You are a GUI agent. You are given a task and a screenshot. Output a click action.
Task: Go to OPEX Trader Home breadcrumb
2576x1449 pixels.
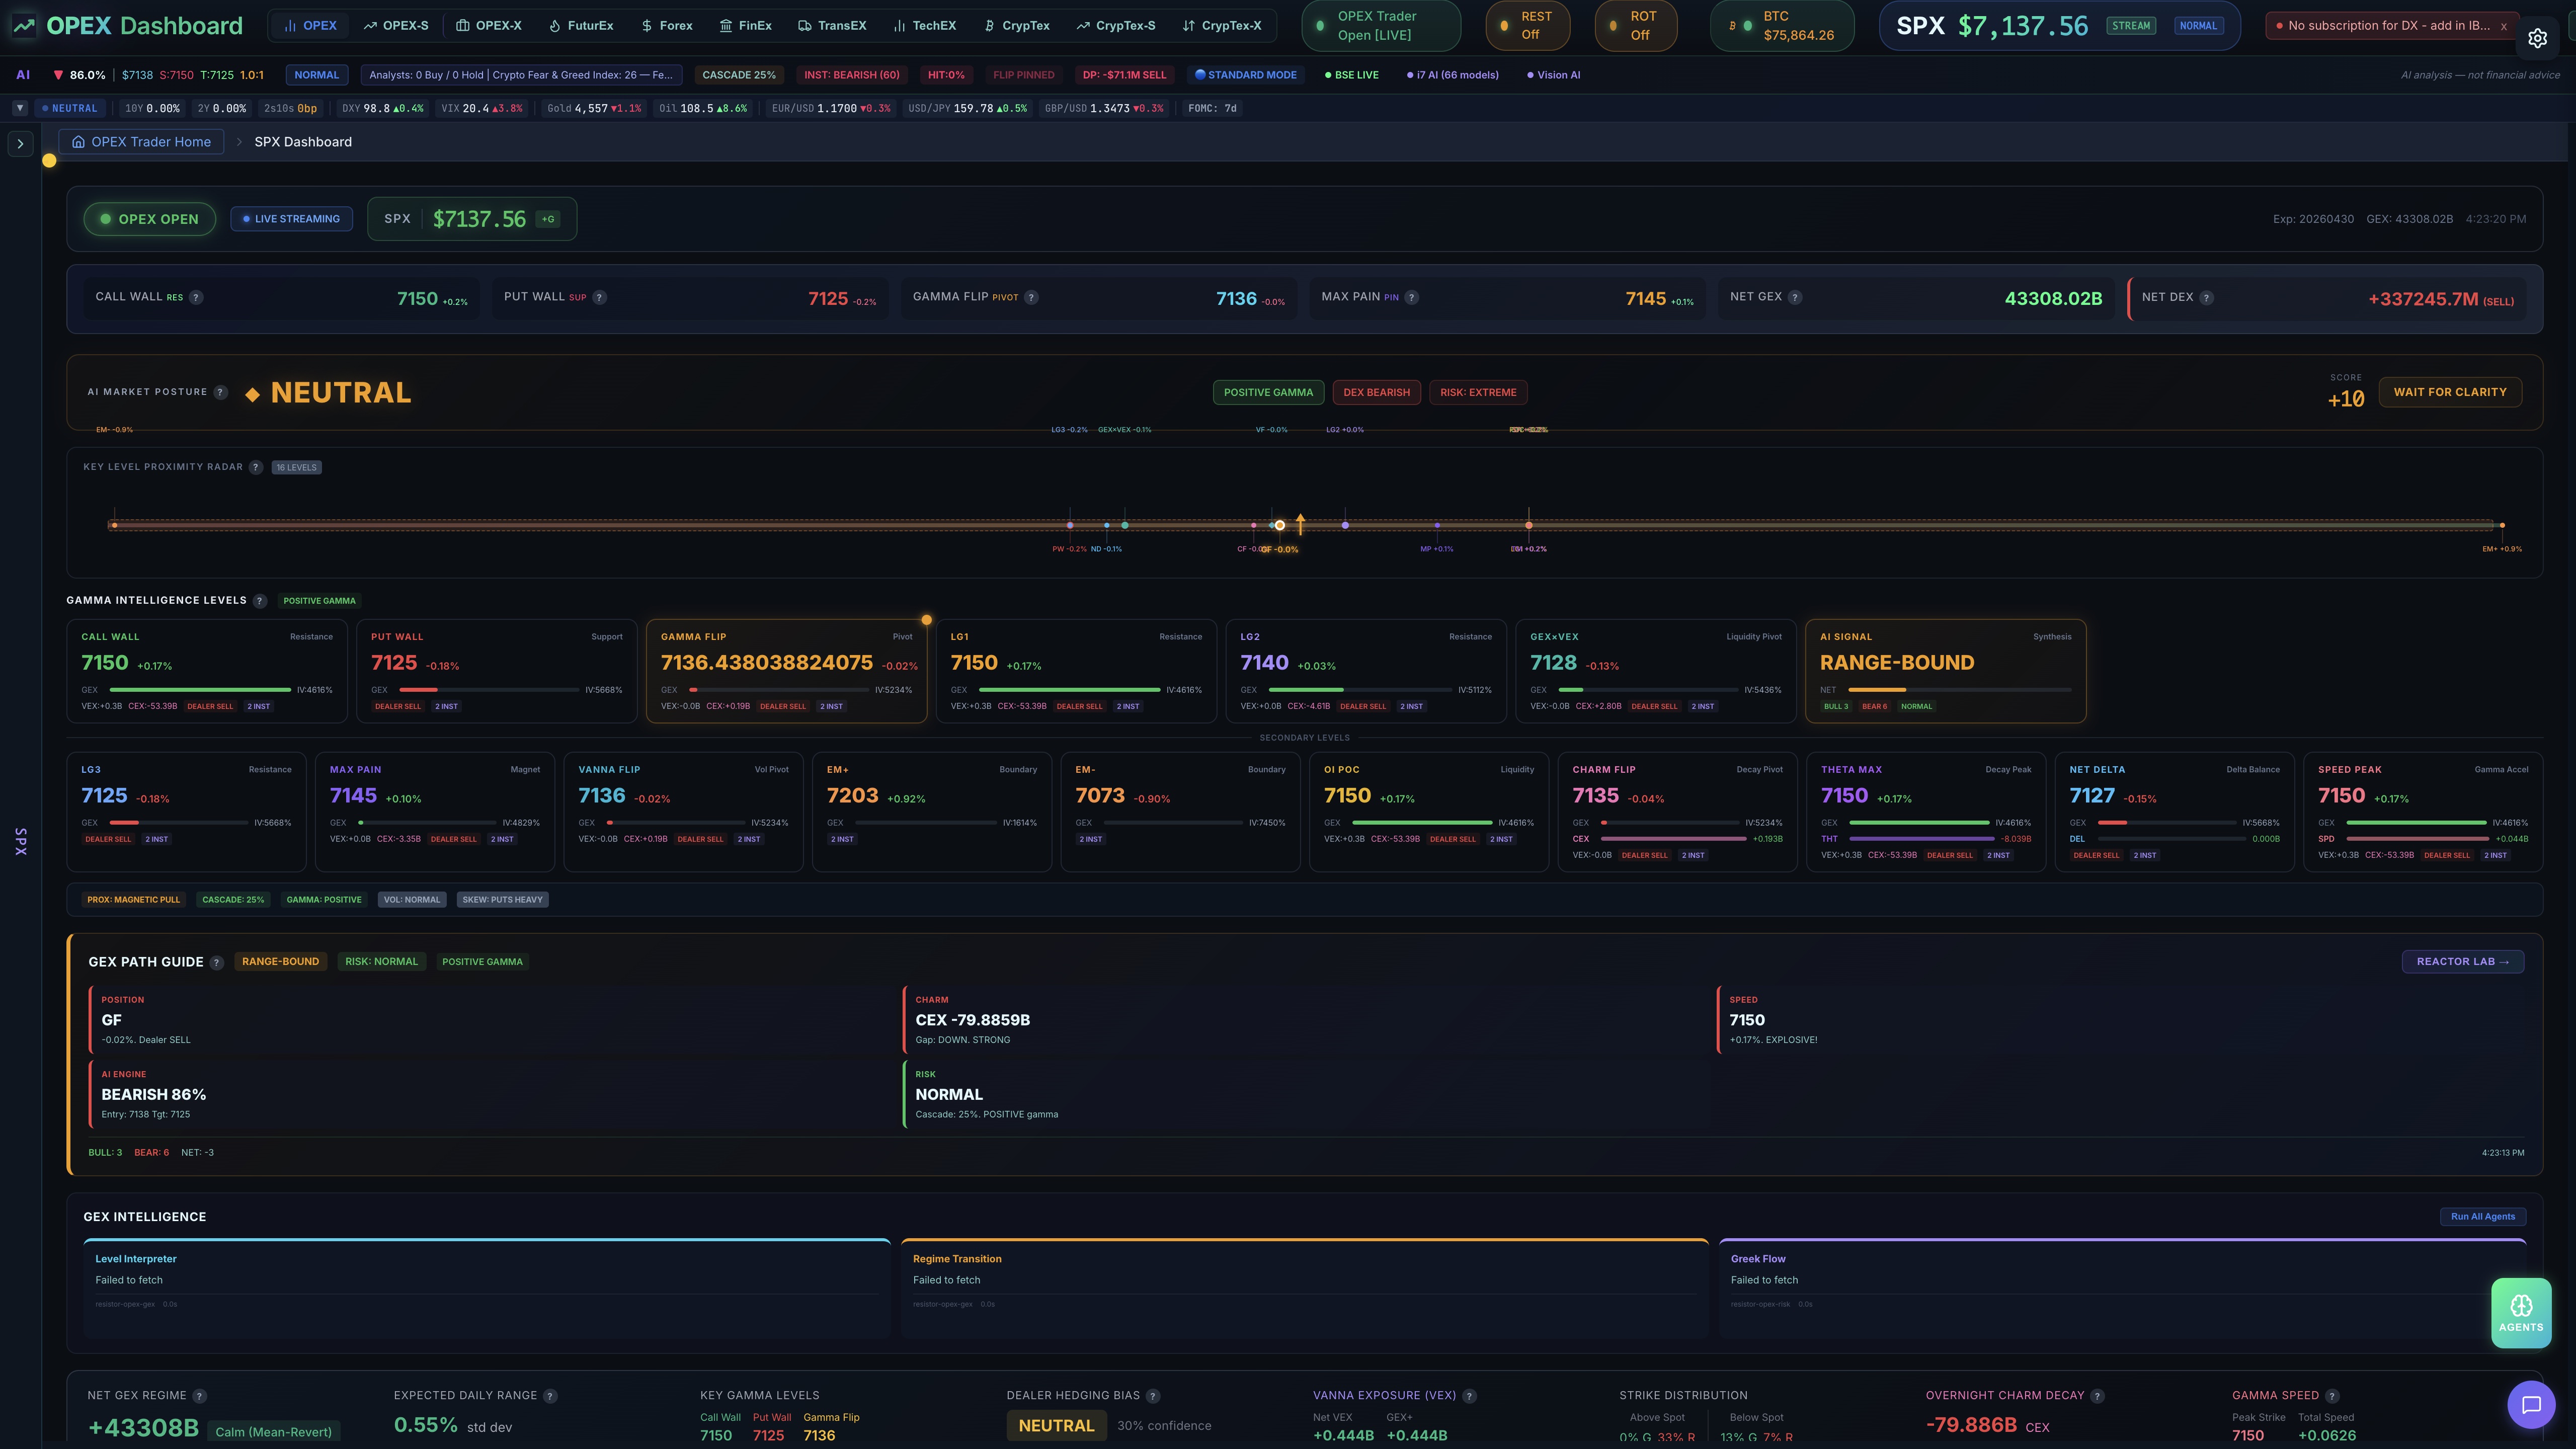click(x=141, y=142)
